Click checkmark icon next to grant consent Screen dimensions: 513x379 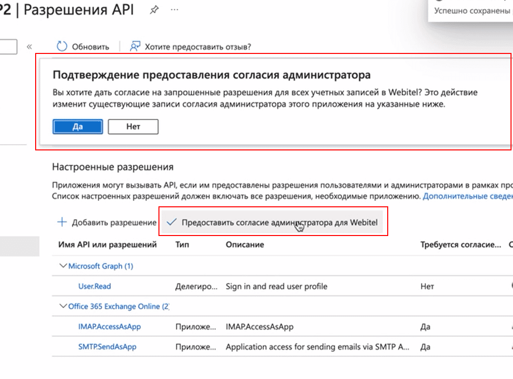pos(171,222)
